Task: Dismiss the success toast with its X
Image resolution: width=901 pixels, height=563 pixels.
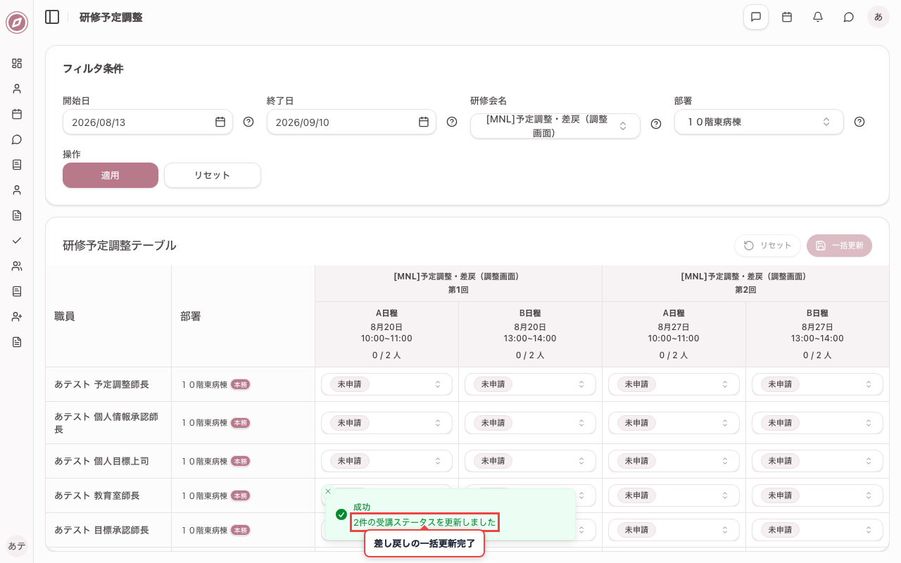Action: point(328,491)
